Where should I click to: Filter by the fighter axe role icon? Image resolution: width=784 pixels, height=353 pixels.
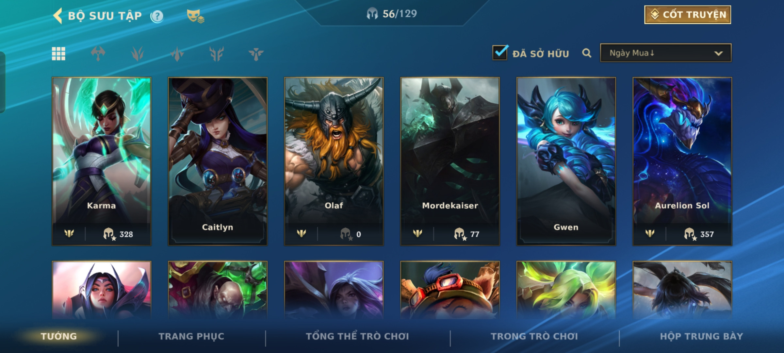click(98, 54)
